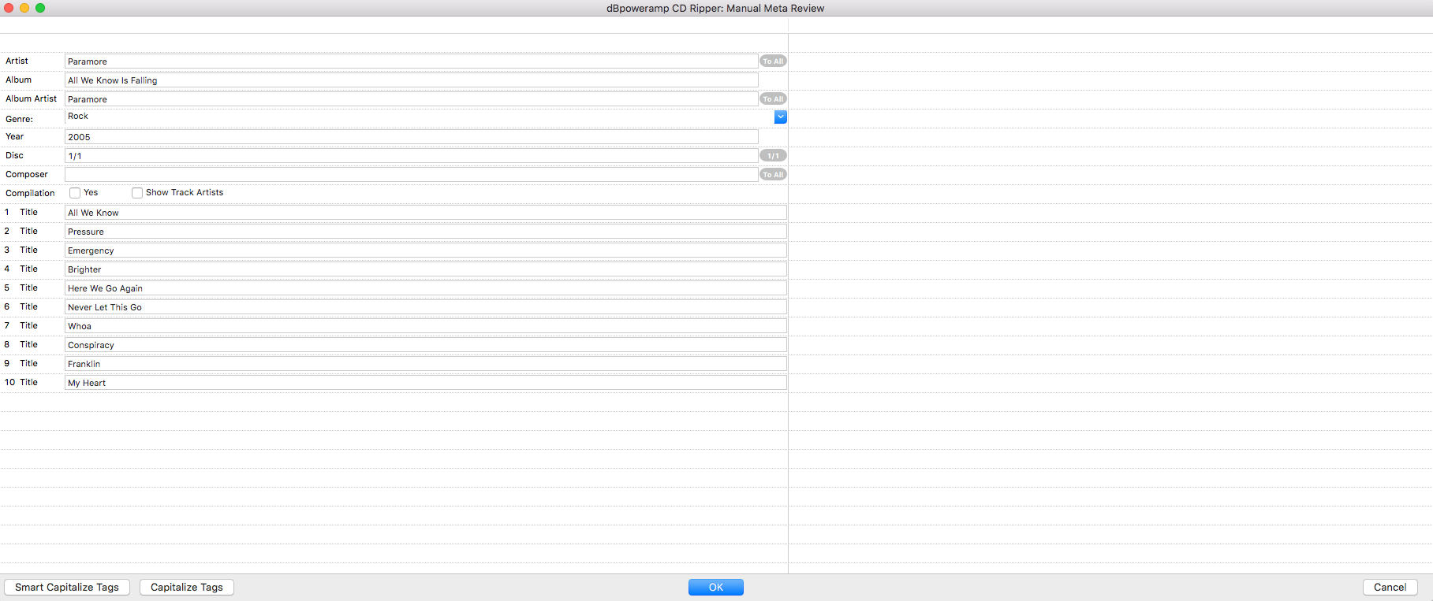The width and height of the screenshot is (1433, 601).
Task: Click the Album field with All We Know Is Falling
Action: point(410,80)
